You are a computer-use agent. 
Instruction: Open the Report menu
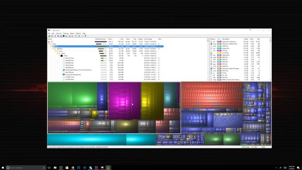[x=72, y=34]
